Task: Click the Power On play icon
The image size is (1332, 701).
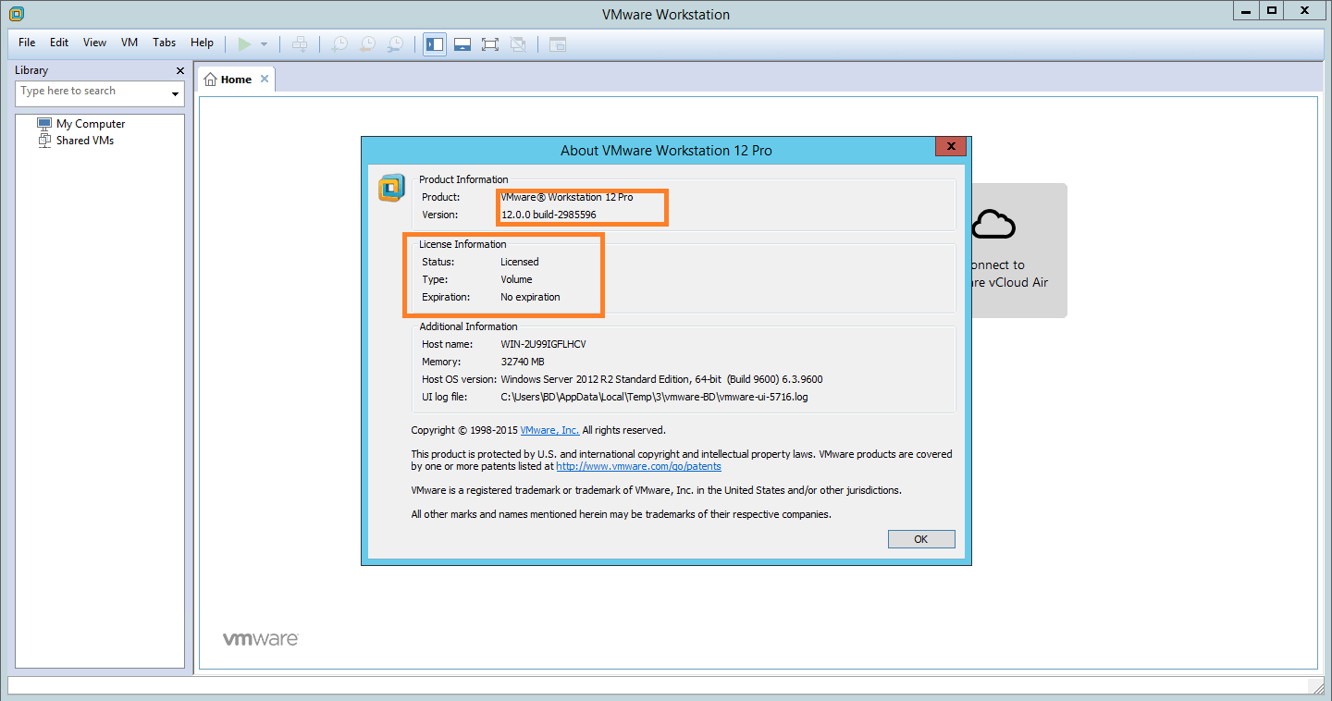Action: [244, 43]
